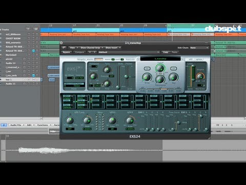This screenshot has height=185, width=246.
Task: Click the Resonance knob in the filter
Action: pos(160,80)
